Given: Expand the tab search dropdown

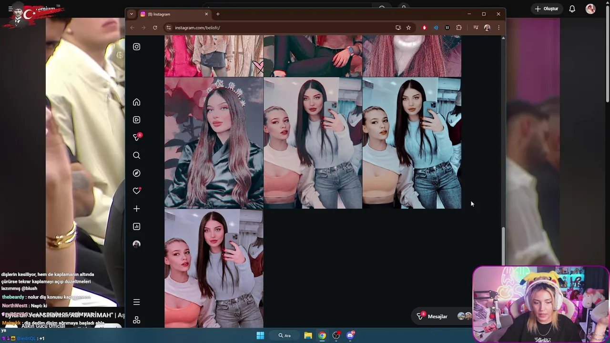Looking at the screenshot, I should (132, 14).
